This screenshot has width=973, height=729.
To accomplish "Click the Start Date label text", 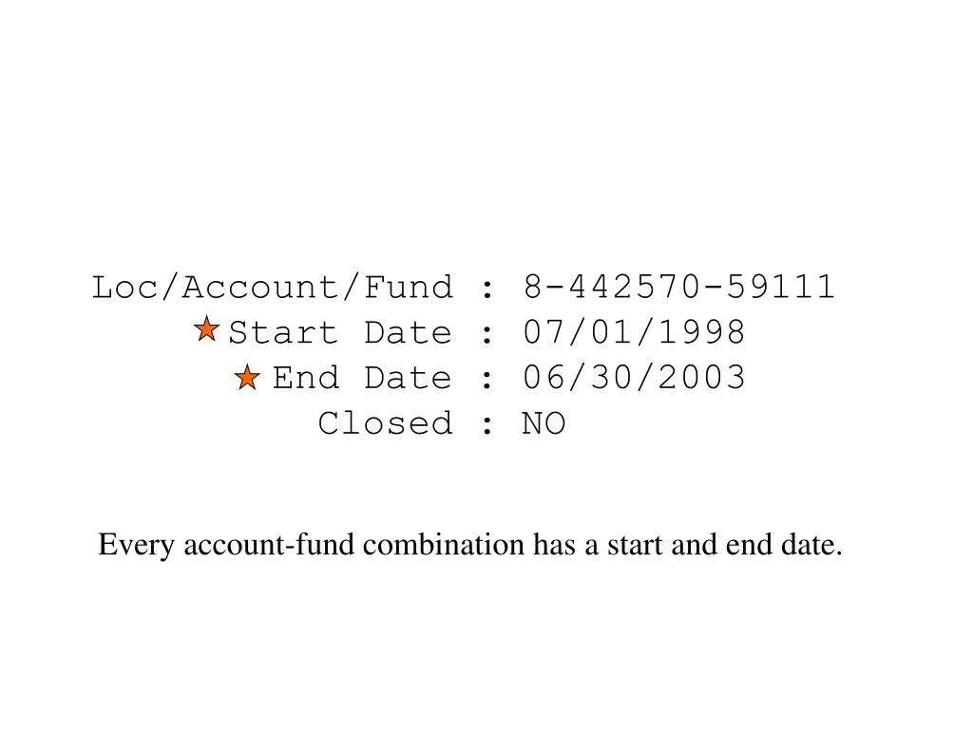I will [x=340, y=332].
